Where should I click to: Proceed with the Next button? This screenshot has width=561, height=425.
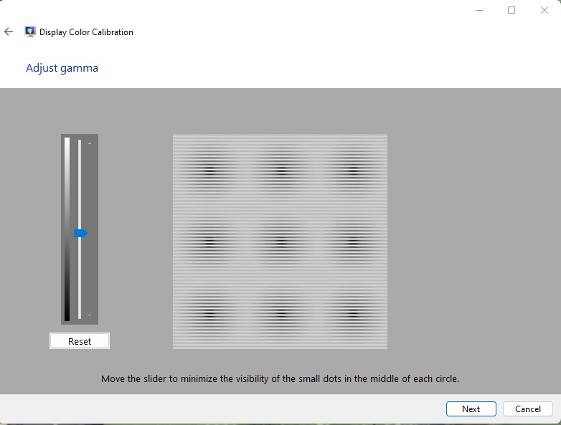click(x=471, y=409)
